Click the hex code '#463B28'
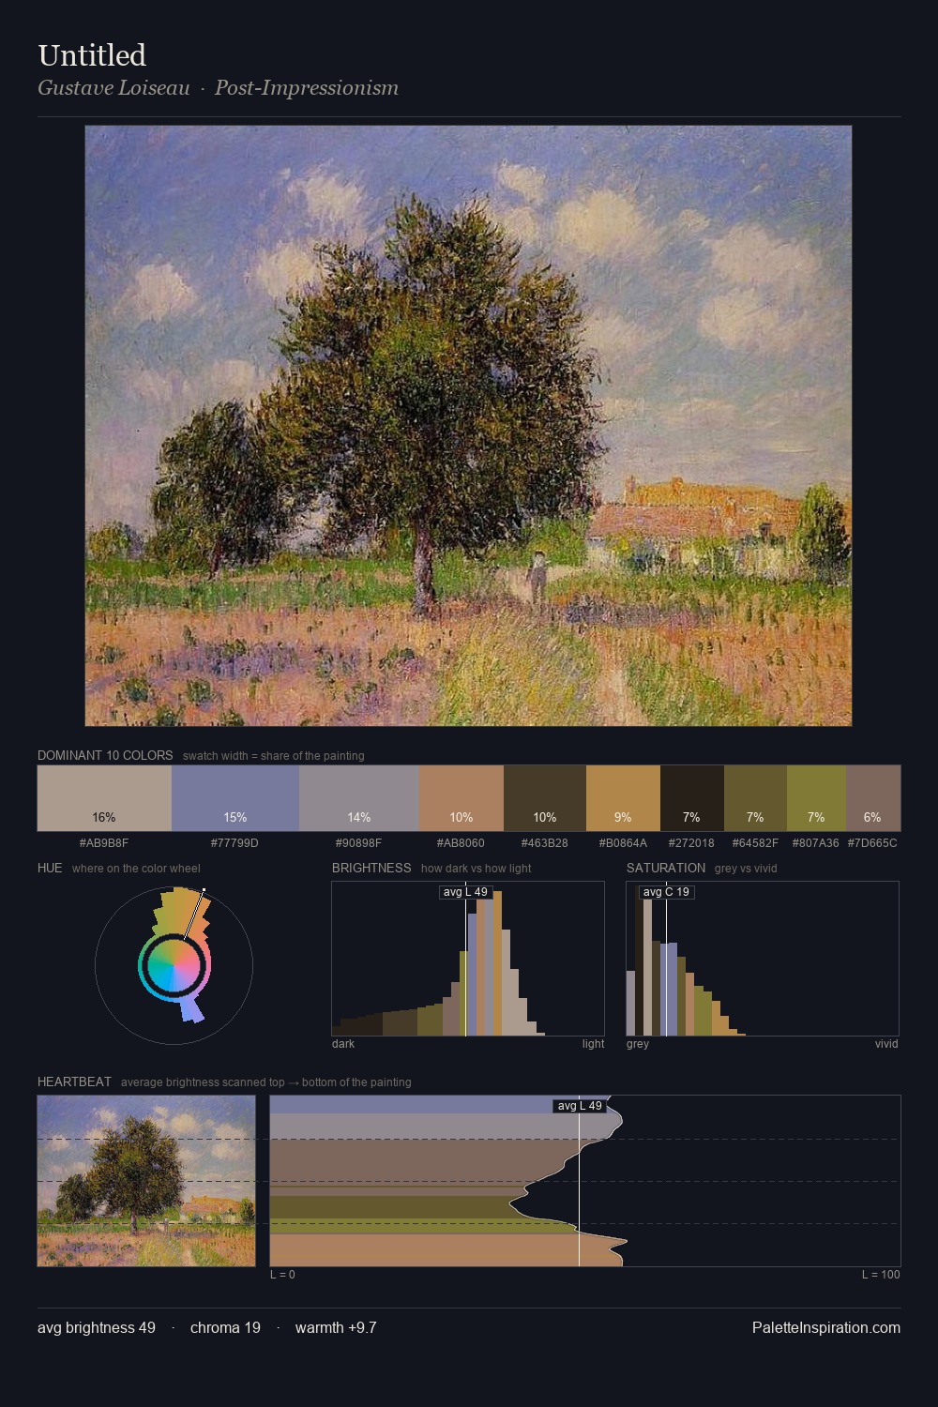Image resolution: width=938 pixels, height=1407 pixels. (544, 843)
